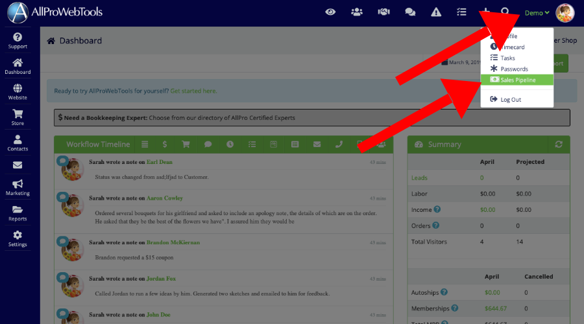Open the user avatar in top right
Viewport: 584px width, 324px height.
[565, 13]
